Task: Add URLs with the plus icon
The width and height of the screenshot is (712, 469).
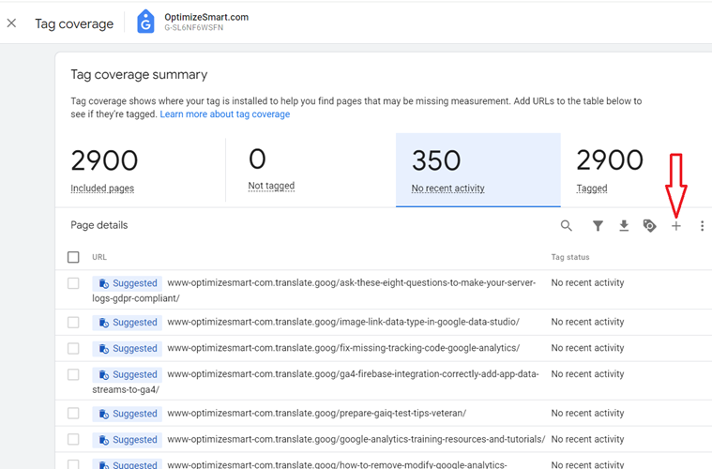Action: click(x=676, y=226)
